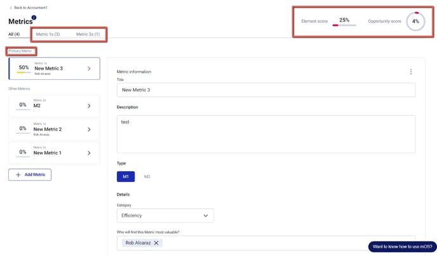437x256 pixels.
Task: Click the Other Metrics label
Action: [x=19, y=89]
